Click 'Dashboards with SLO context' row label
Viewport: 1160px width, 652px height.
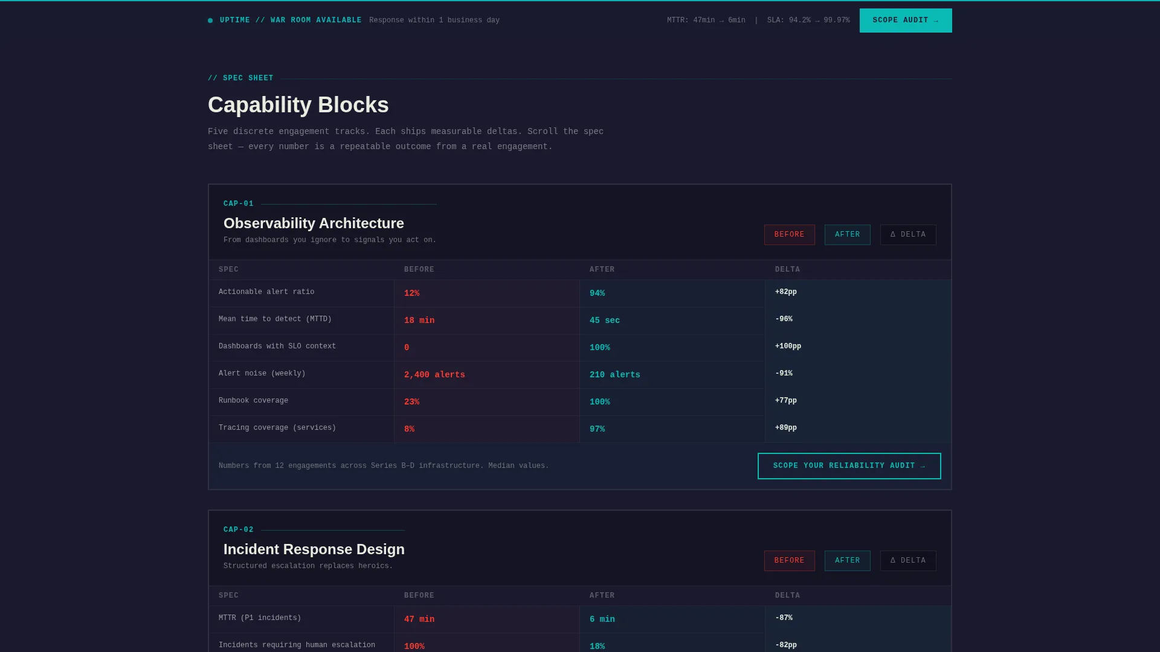(x=277, y=347)
